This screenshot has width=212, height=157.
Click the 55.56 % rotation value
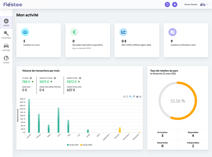pos(178,101)
